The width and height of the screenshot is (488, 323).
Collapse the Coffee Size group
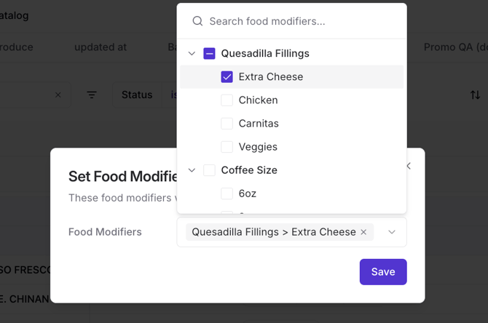point(192,170)
